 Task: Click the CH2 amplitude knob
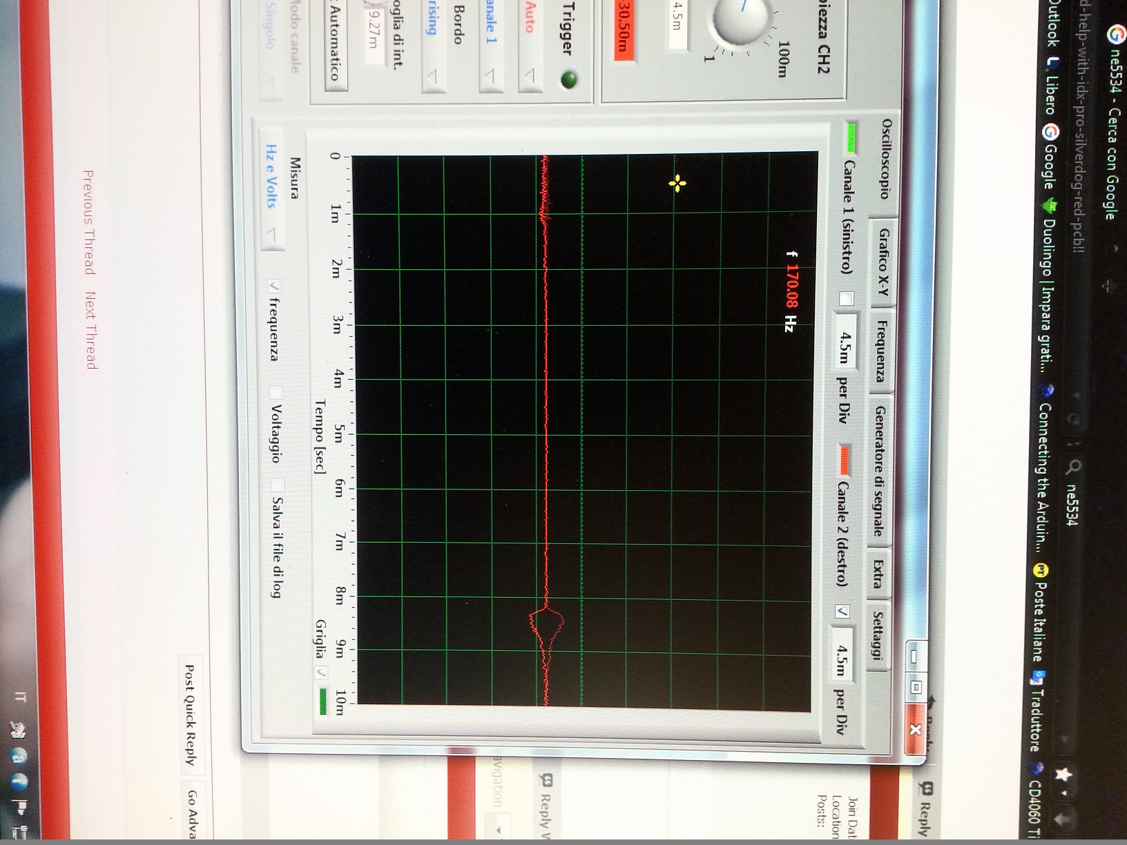click(739, 19)
